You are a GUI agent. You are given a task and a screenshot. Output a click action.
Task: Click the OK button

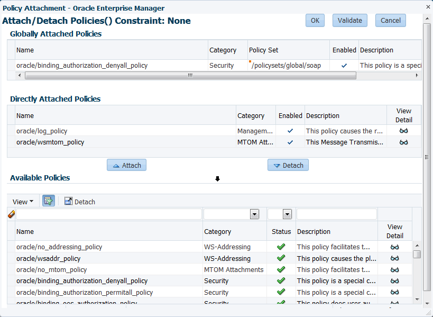pyautogui.click(x=315, y=21)
